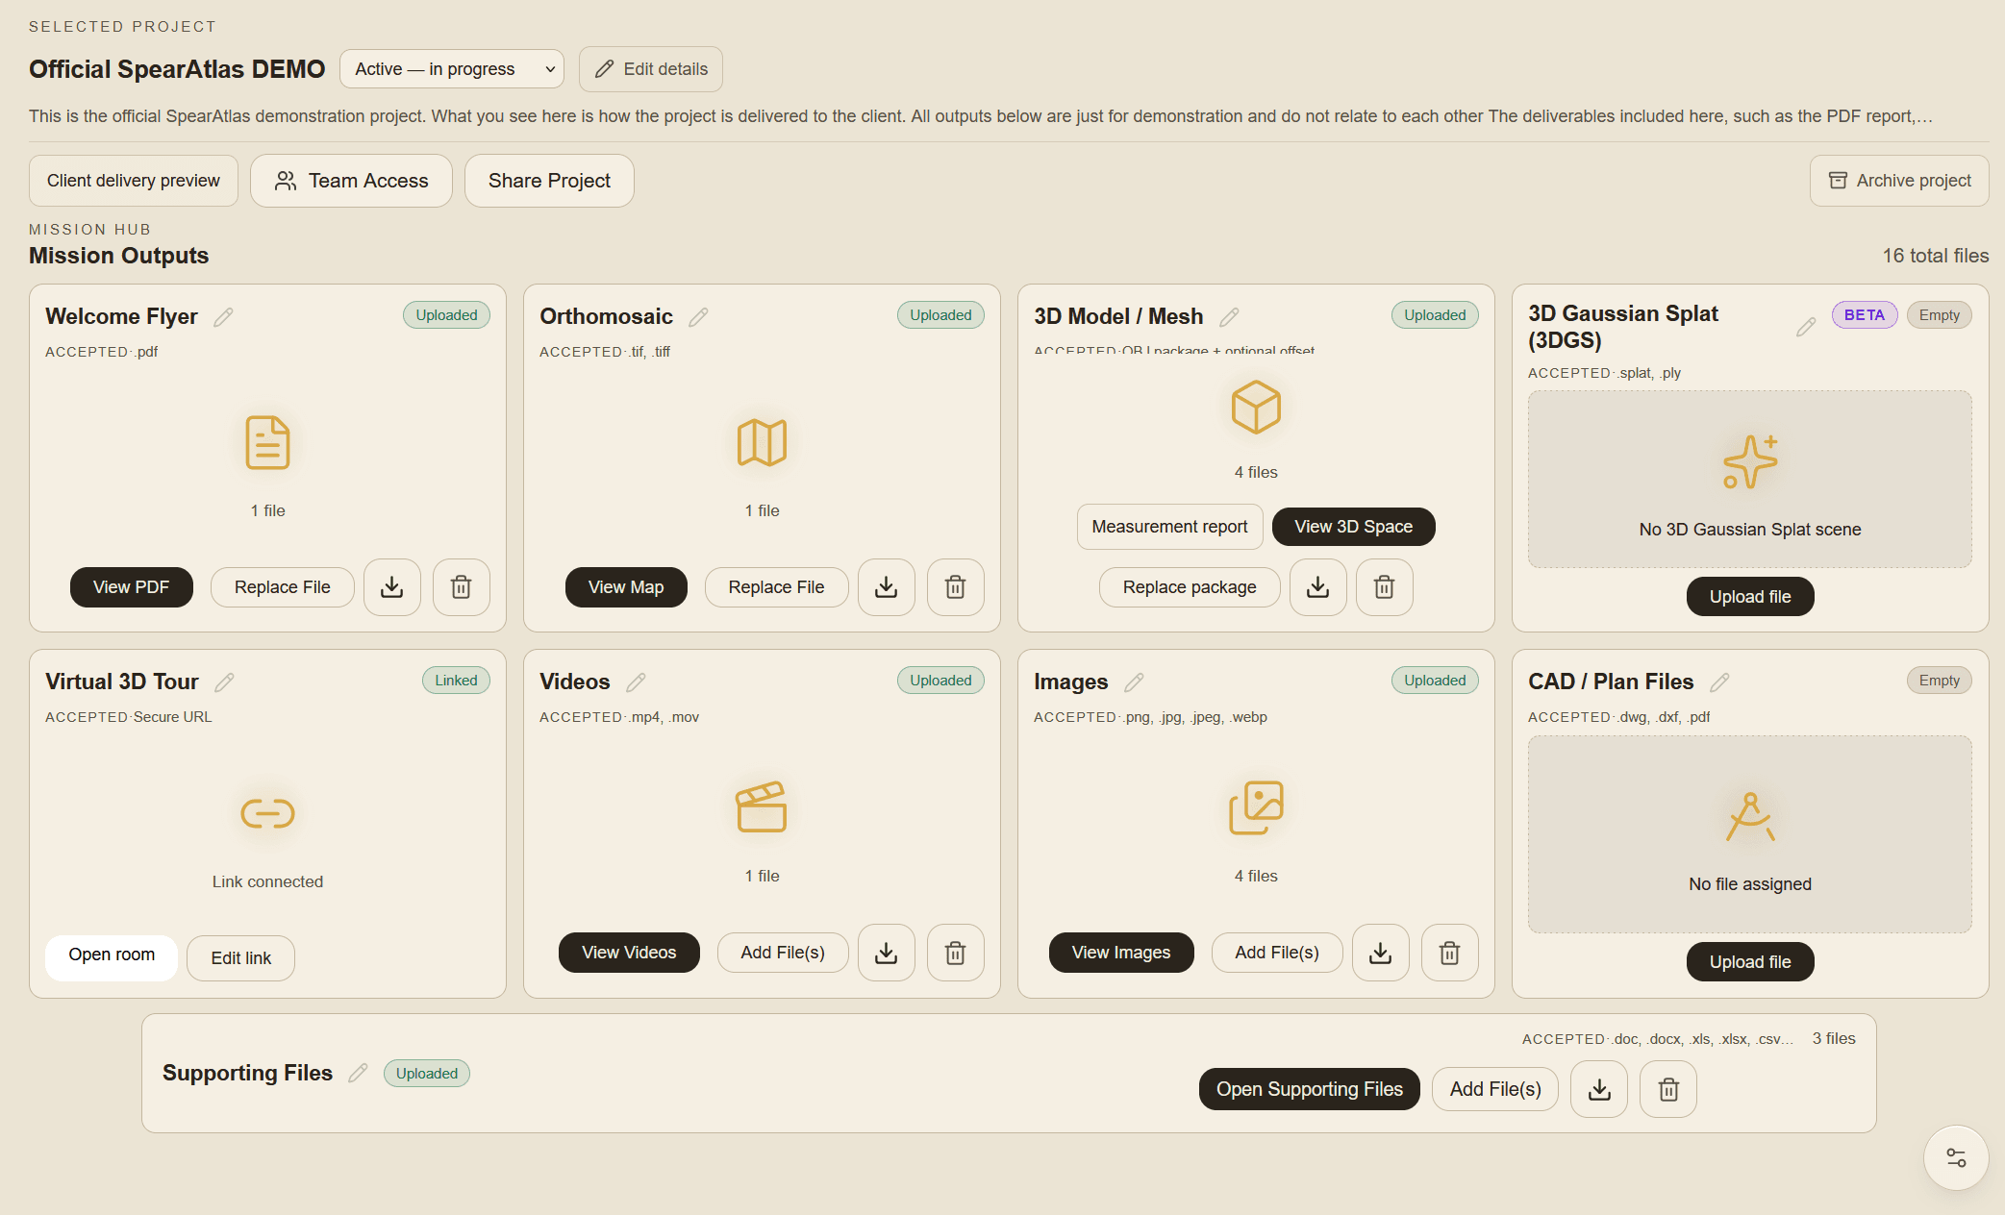Click the Welcome Flyer document icon

tap(267, 442)
